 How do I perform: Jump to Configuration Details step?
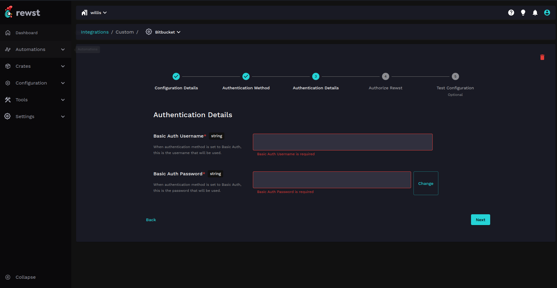click(x=176, y=76)
